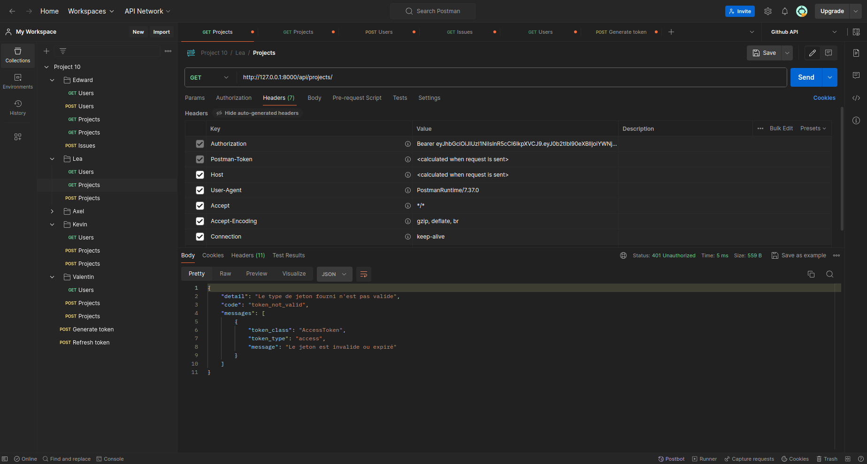Open the collection Runner
Image resolution: width=867 pixels, height=464 pixels.
click(x=704, y=459)
